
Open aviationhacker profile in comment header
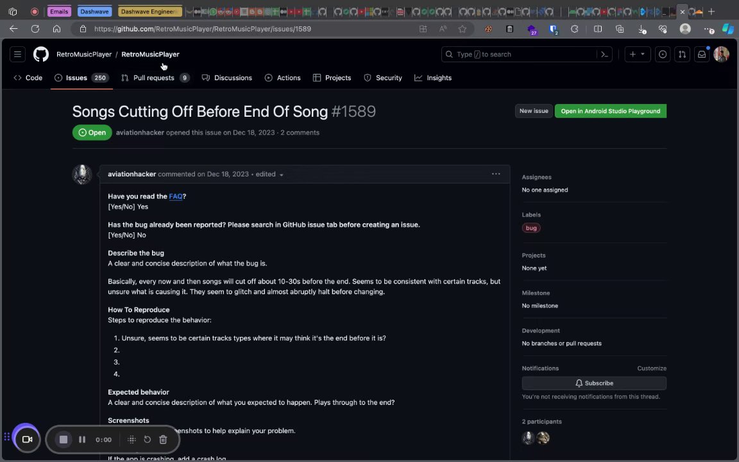click(x=132, y=174)
